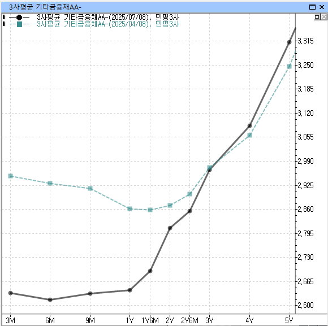Maximize the 3사평균 기타금융채AA- chart window

(x=312, y=7)
